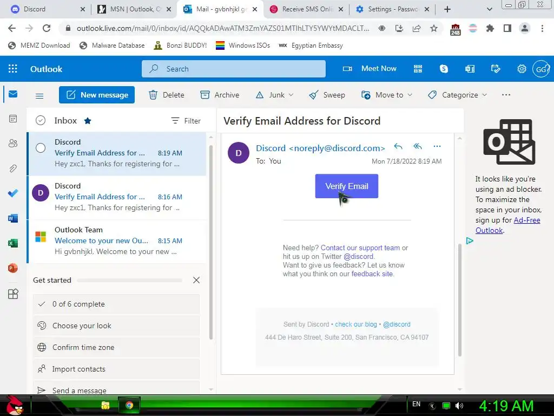This screenshot has width=554, height=416.
Task: Archive the selected email
Action: click(x=220, y=95)
